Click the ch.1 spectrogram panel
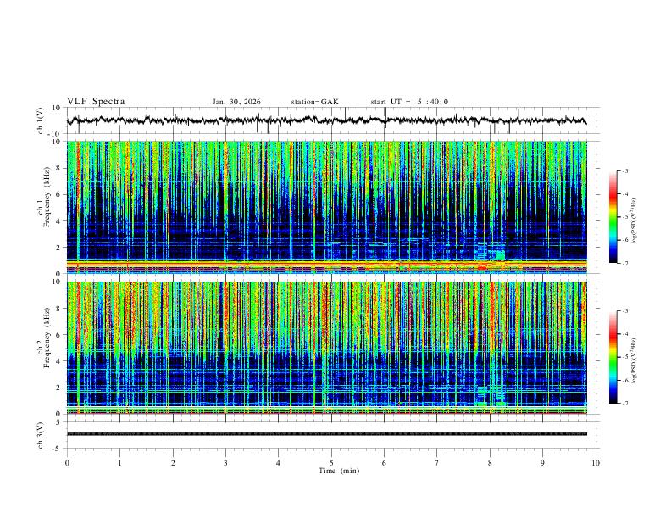The image size is (671, 519). [327, 207]
